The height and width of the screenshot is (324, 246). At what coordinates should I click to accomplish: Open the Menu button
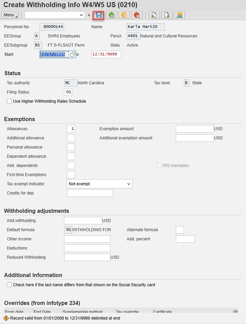[10, 15]
